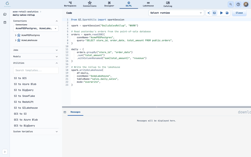This screenshot has height=157, width=251.
Task: Expand the Models section
Action: click(36, 57)
